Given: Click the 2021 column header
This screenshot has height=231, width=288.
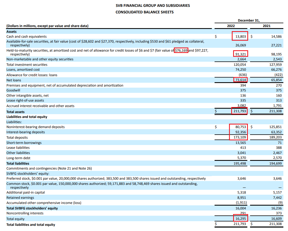Looking at the screenshot, I should coord(266,26).
